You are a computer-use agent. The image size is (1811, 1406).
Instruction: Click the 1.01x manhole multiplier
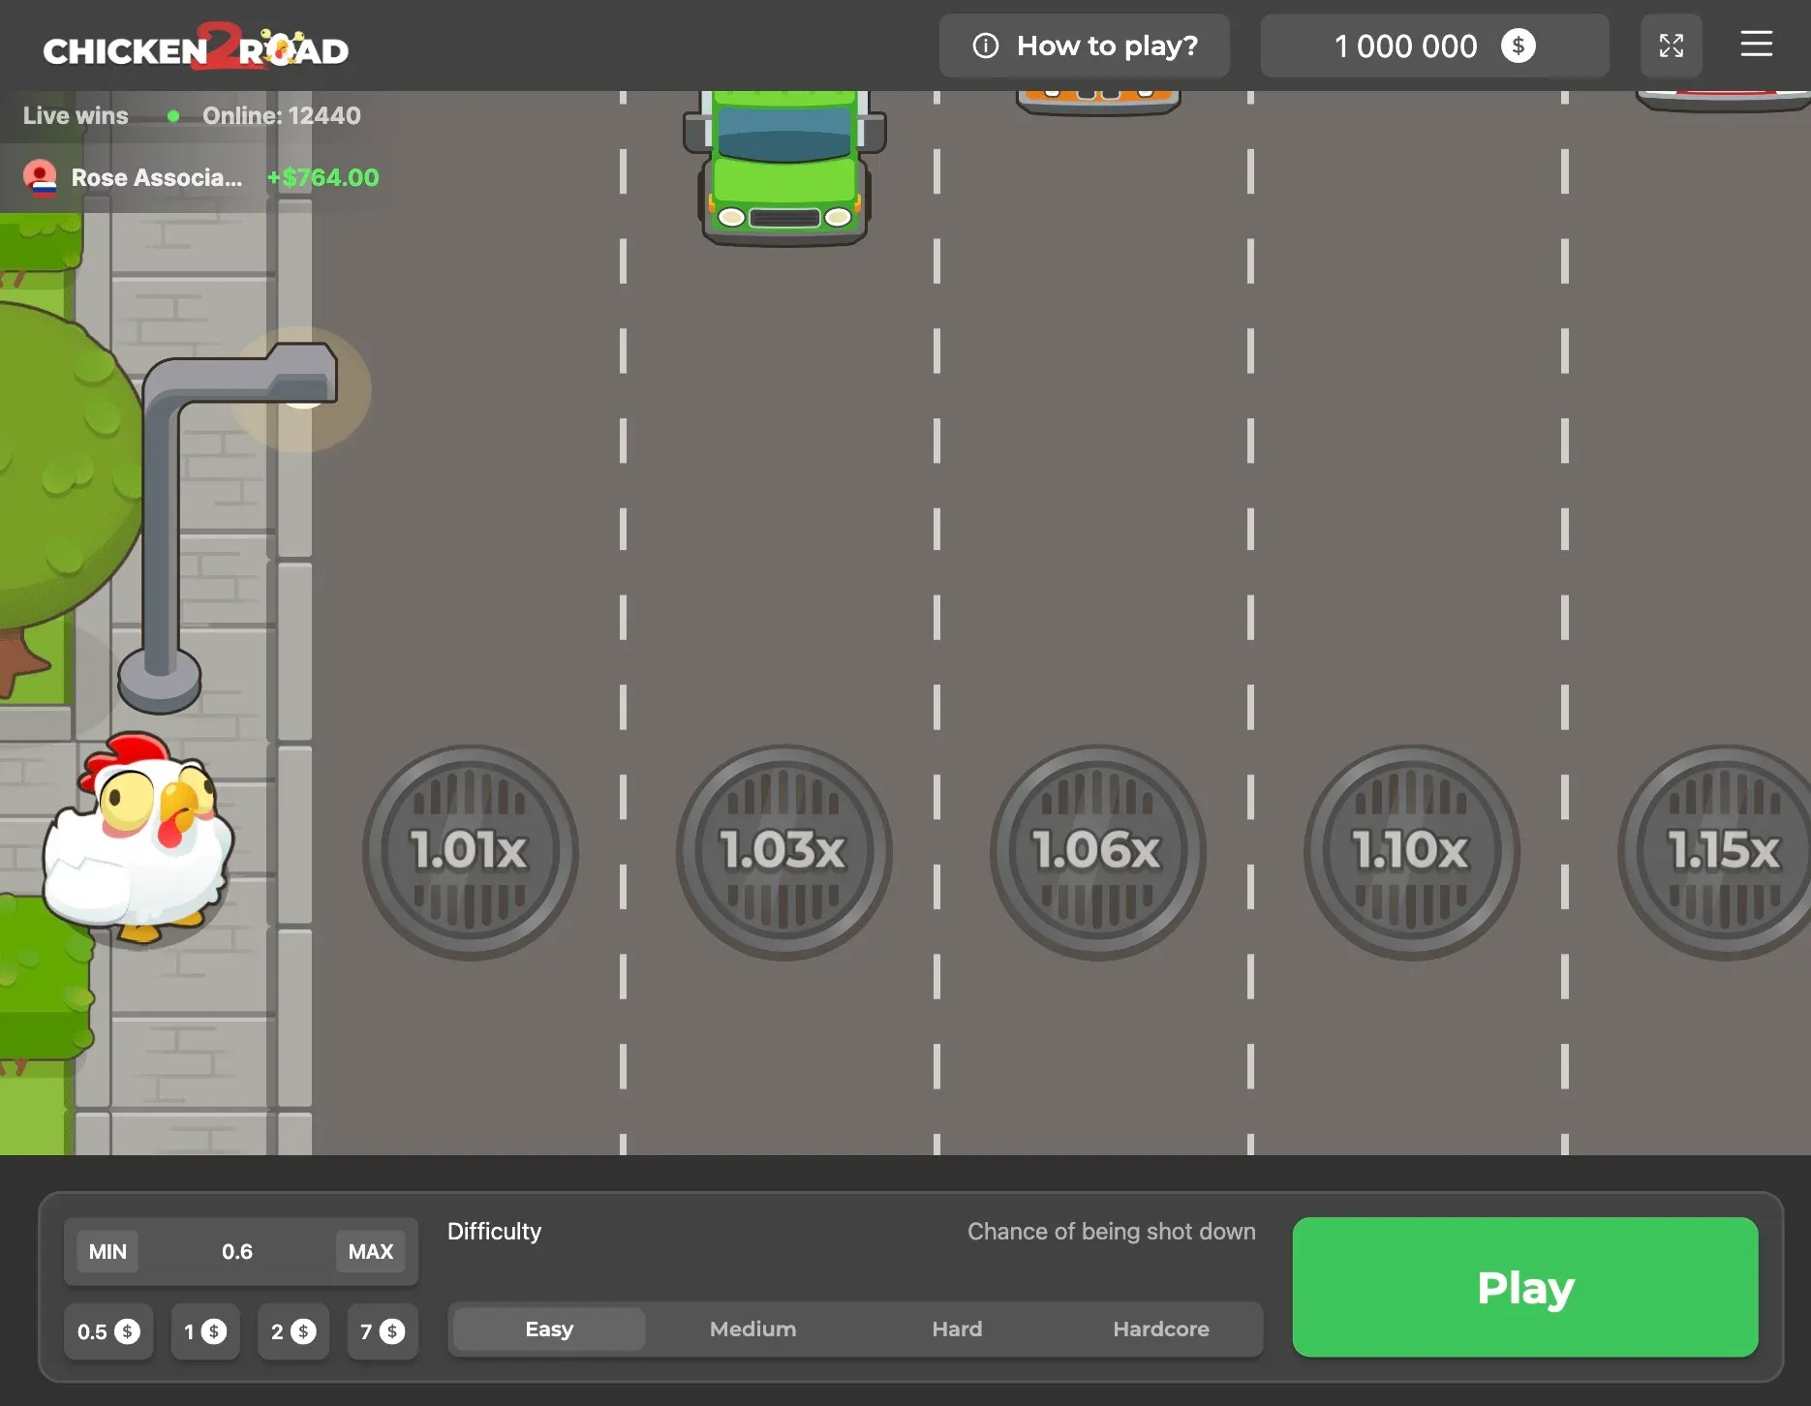coord(470,851)
